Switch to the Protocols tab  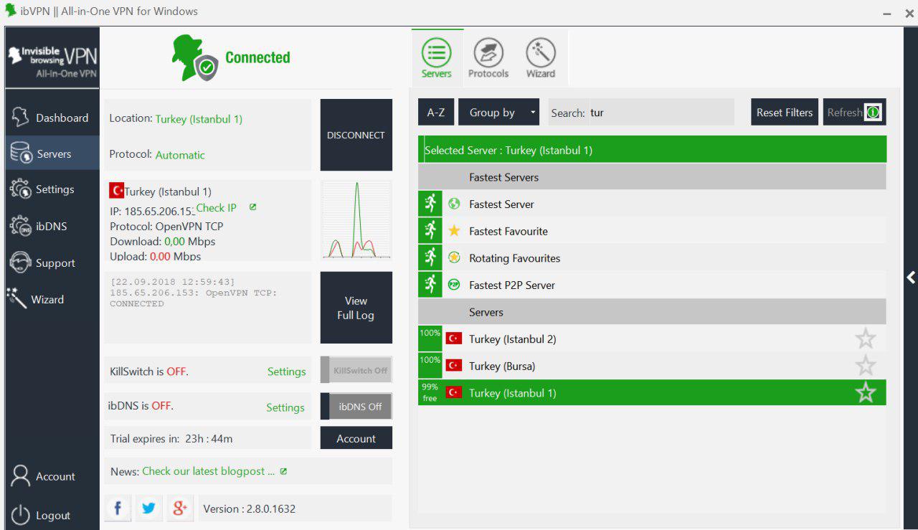click(488, 57)
